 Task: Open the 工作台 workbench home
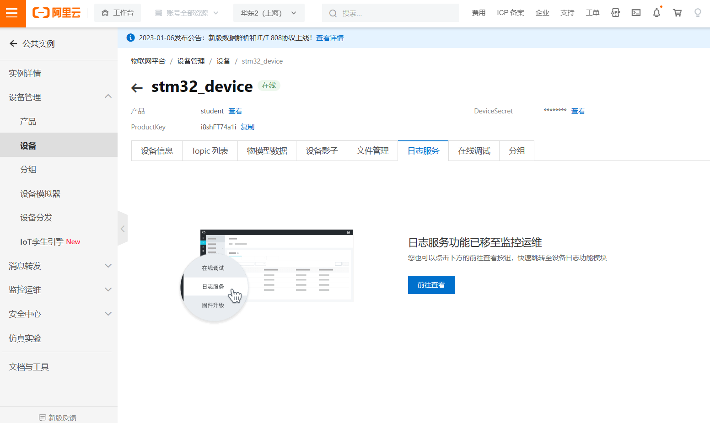pyautogui.click(x=118, y=13)
